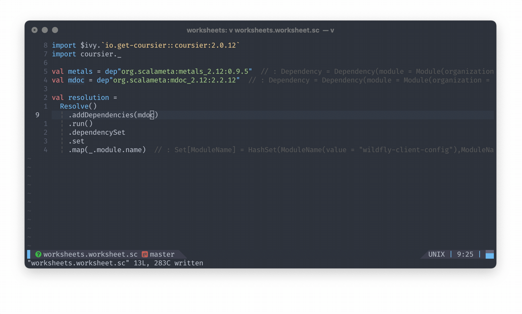Click the window close traffic light
Image resolution: width=522 pixels, height=314 pixels.
(35, 30)
